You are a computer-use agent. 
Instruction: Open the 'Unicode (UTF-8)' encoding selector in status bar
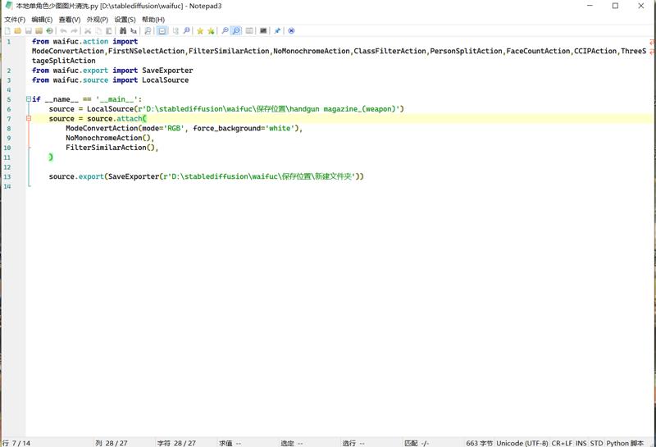click(522, 443)
